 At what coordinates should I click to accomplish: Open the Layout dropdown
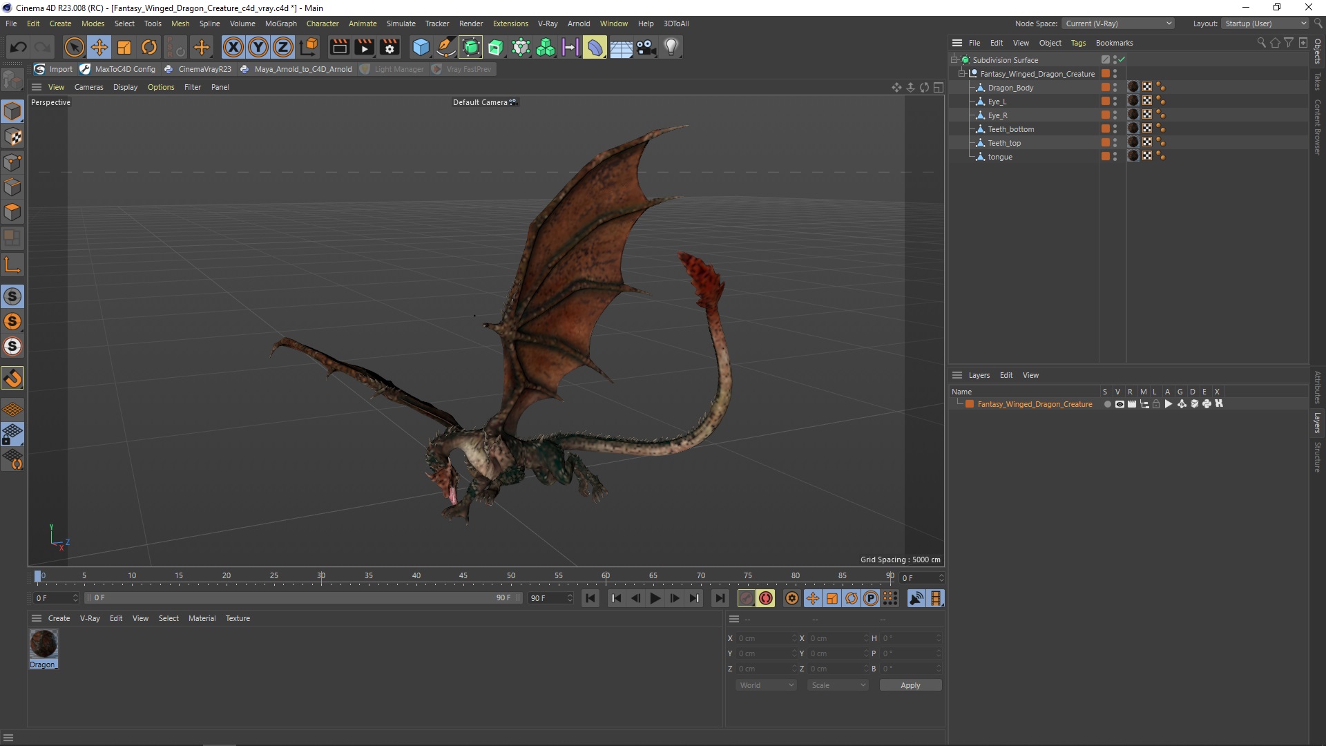(1265, 23)
